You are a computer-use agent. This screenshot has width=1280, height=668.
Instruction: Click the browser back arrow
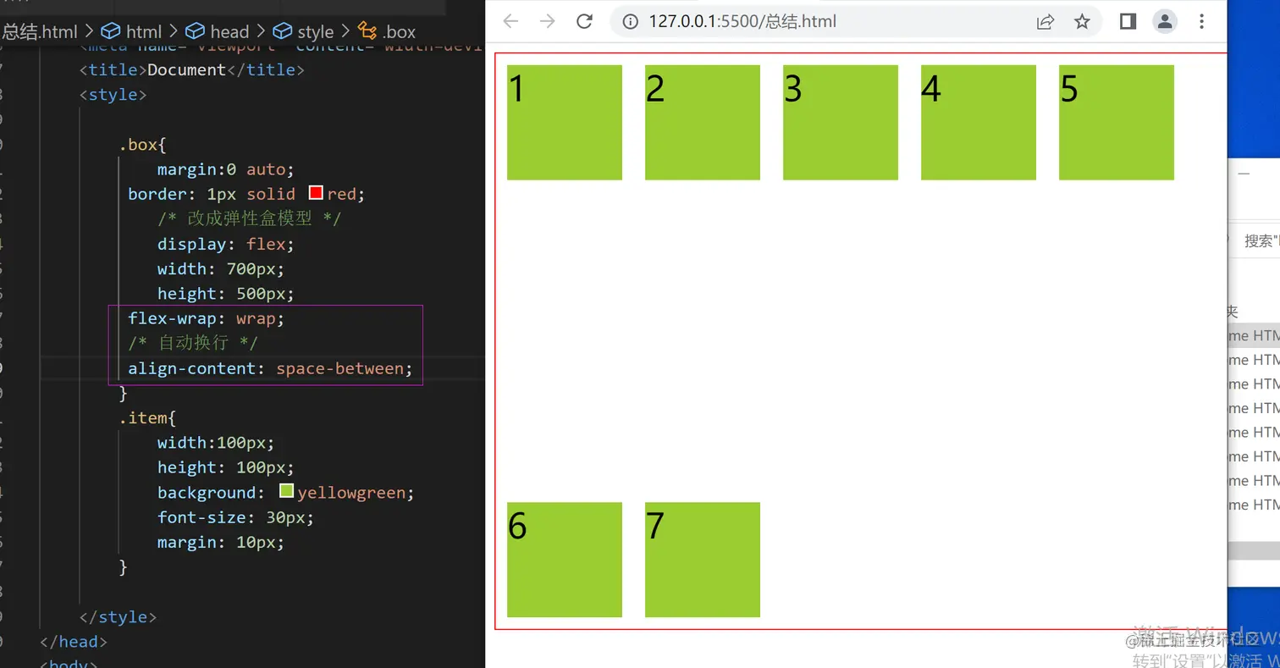click(x=510, y=22)
